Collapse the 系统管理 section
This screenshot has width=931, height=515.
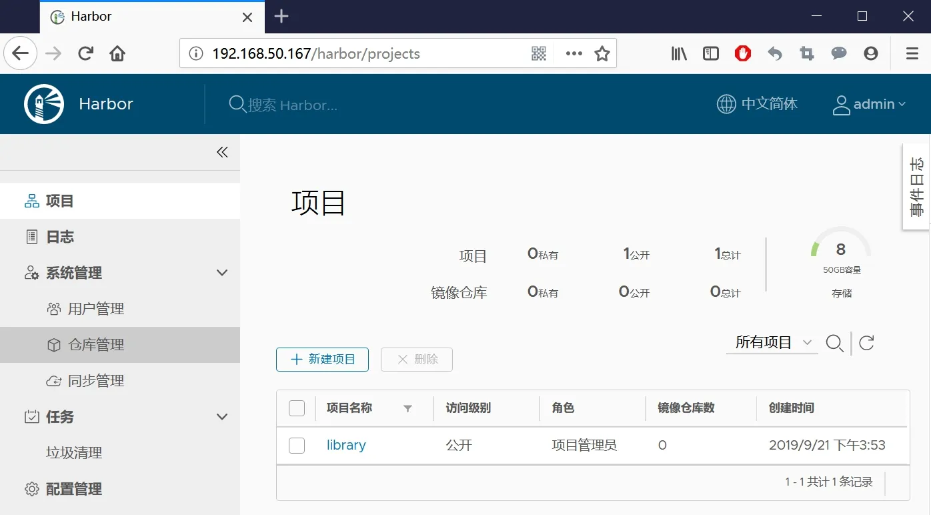221,272
